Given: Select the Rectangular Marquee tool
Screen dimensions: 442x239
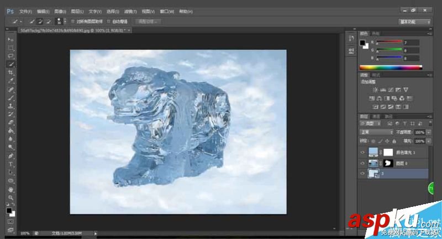Looking at the screenshot, I should [x=10, y=48].
